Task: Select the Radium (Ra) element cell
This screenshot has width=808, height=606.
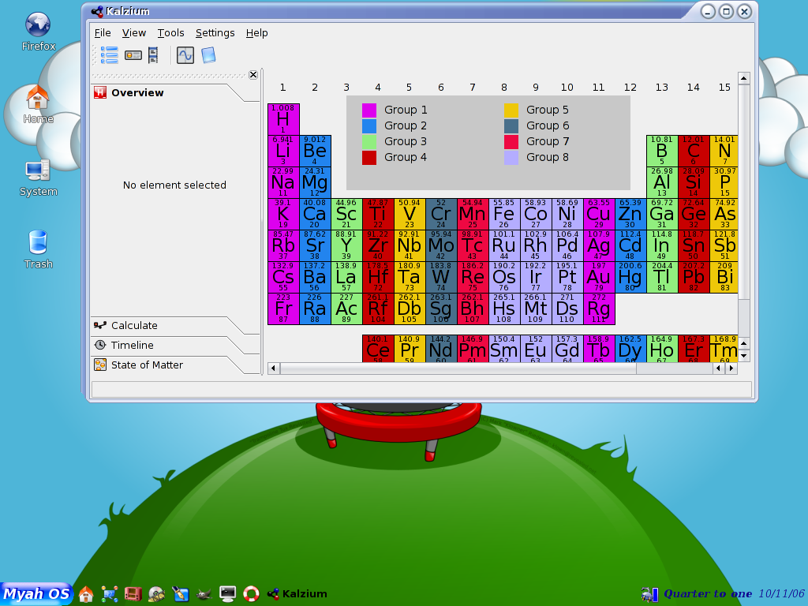Action: point(315,309)
